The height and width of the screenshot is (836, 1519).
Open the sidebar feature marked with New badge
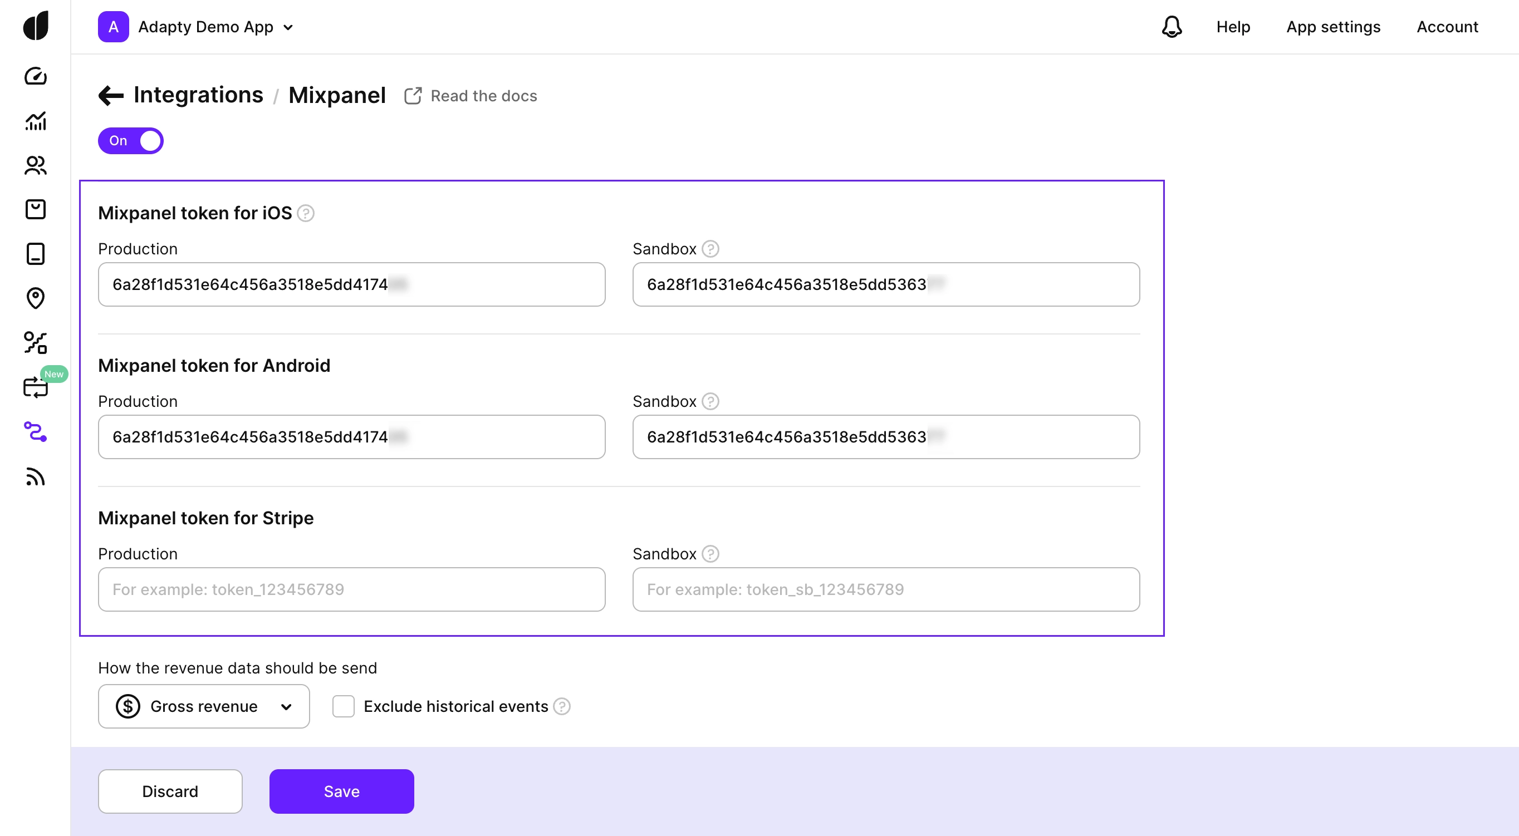36,387
